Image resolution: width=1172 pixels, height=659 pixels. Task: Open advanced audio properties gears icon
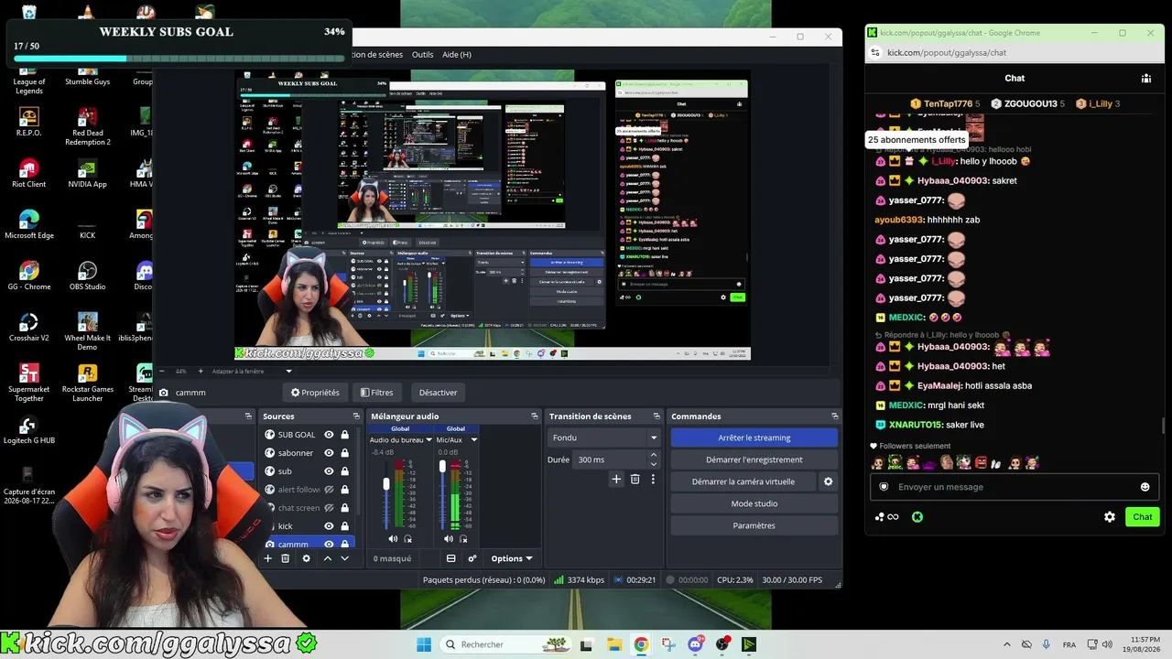(472, 558)
